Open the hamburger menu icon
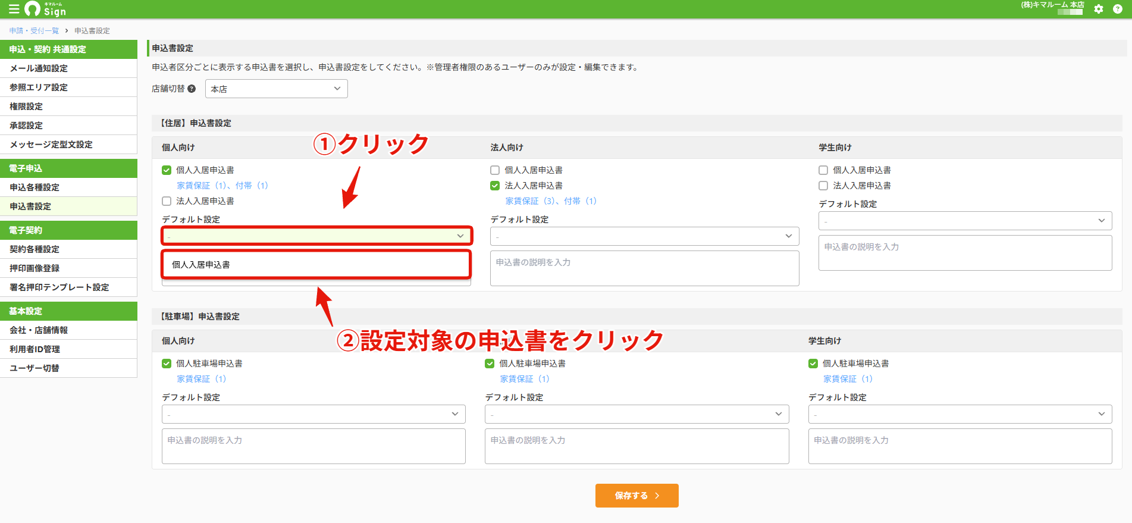Viewport: 1132px width, 523px height. coord(14,9)
